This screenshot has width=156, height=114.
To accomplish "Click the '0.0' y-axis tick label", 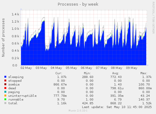I will click(x=15, y=65).
